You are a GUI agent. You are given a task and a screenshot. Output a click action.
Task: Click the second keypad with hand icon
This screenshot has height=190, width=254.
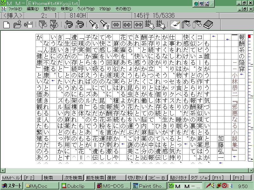point(161,25)
